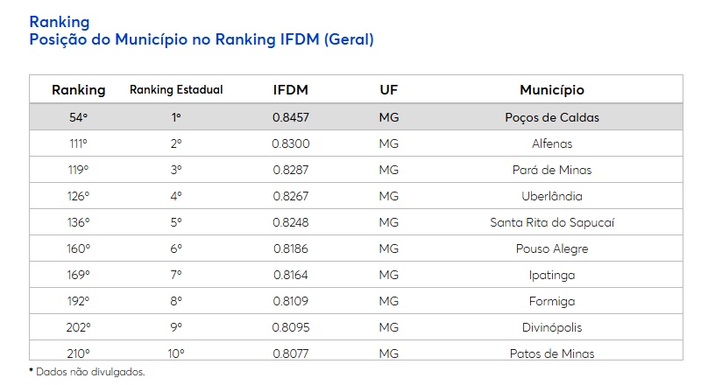Click the UF column header
The image size is (715, 385).
coord(388,90)
